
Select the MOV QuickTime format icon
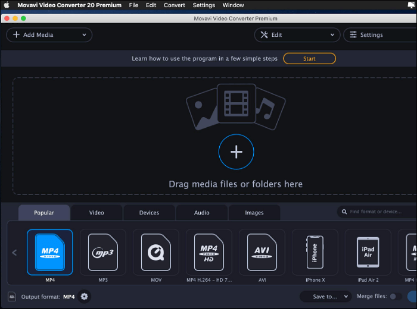[x=156, y=252]
